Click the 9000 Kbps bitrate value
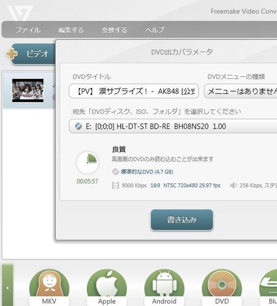The width and height of the screenshot is (277, 306). click(134, 186)
